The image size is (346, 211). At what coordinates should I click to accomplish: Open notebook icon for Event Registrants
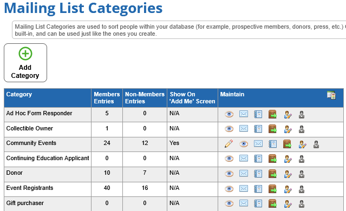point(258,189)
